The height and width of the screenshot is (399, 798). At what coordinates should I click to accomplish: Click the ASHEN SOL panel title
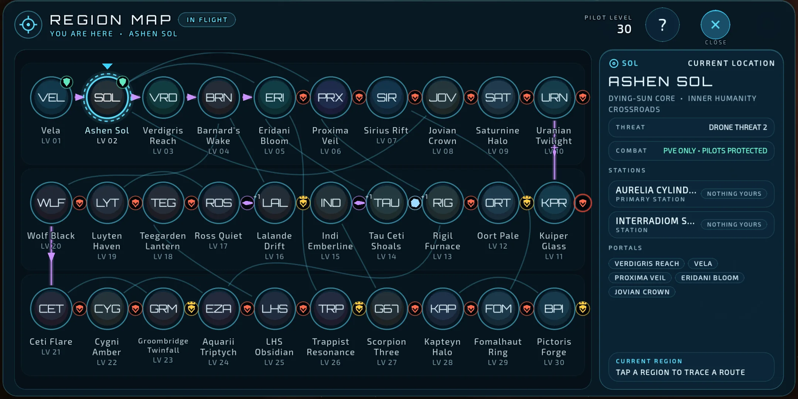pyautogui.click(x=661, y=82)
